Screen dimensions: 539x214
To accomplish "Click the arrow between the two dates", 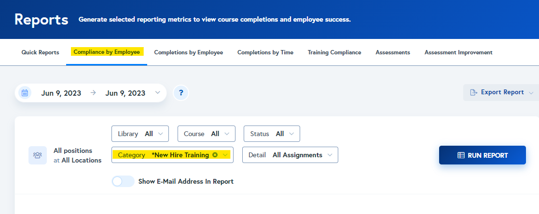I will click(x=93, y=93).
